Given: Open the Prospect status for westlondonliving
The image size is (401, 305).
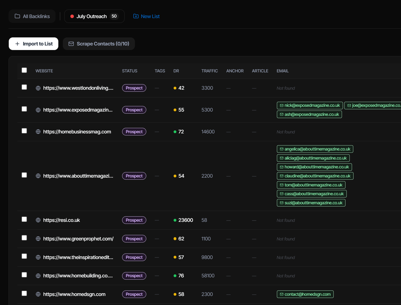Looking at the screenshot, I should [x=134, y=88].
